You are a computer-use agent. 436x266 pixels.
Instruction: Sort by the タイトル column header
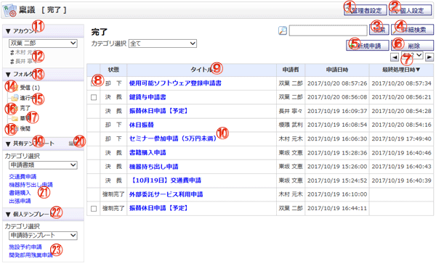[201, 70]
